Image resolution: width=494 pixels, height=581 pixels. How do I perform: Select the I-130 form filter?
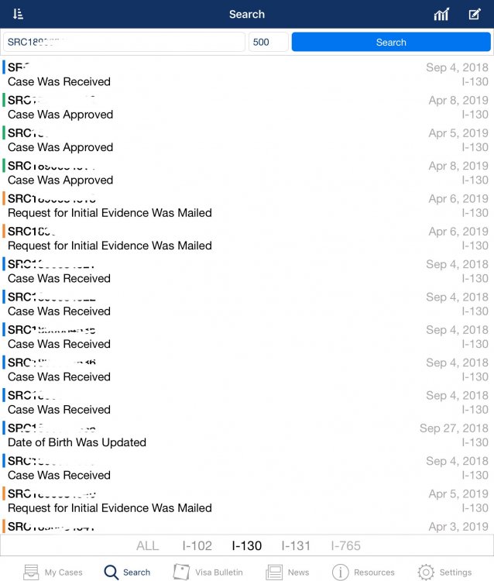[246, 545]
